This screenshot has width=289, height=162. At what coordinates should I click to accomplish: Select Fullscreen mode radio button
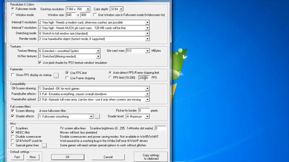pos(13,9)
